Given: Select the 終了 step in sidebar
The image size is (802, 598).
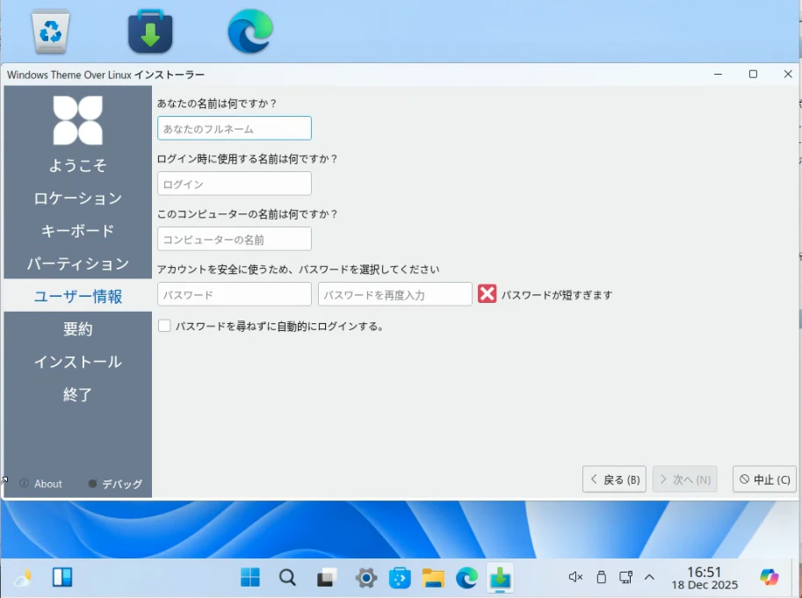Looking at the screenshot, I should pos(78,394).
